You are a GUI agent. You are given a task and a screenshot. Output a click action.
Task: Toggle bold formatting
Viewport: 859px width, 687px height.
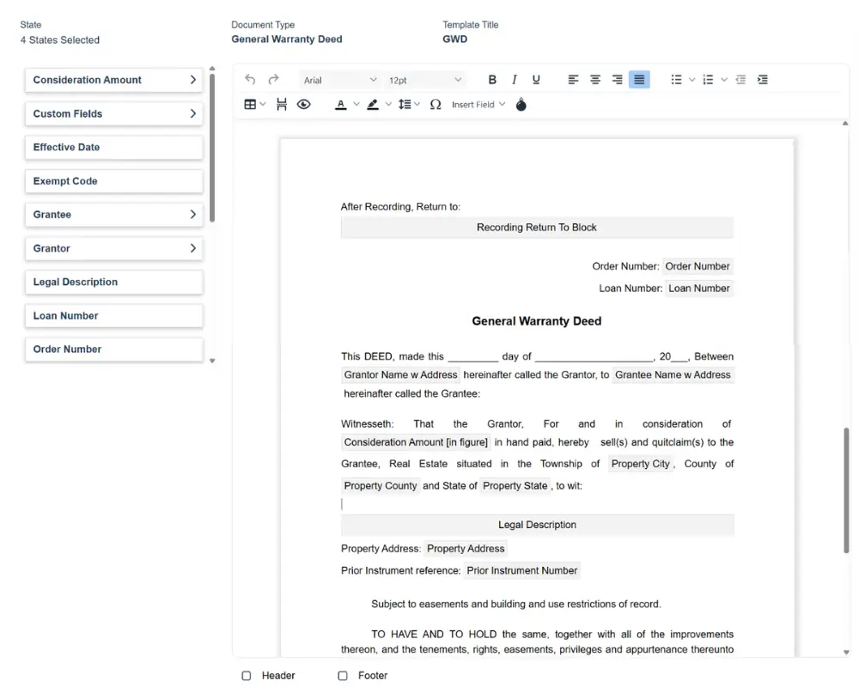click(492, 80)
